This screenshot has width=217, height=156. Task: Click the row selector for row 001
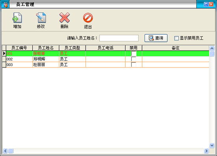click(4, 54)
